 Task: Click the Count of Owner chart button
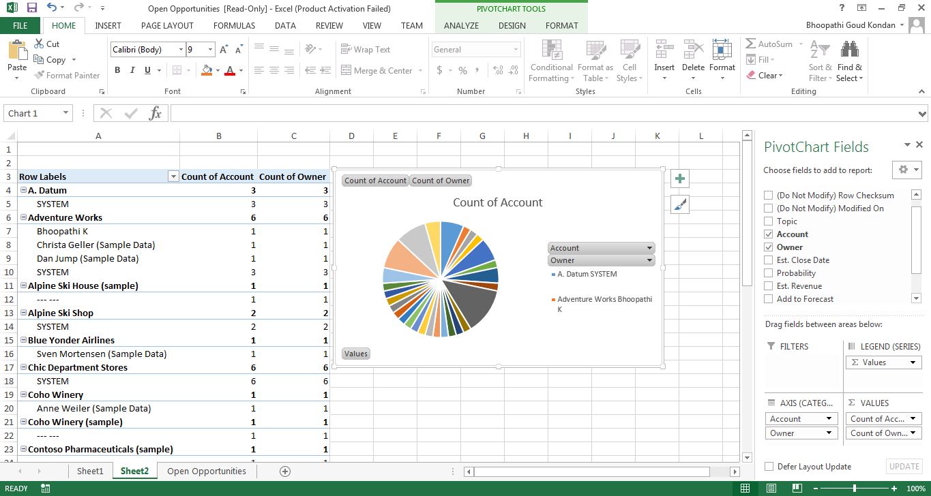click(441, 181)
